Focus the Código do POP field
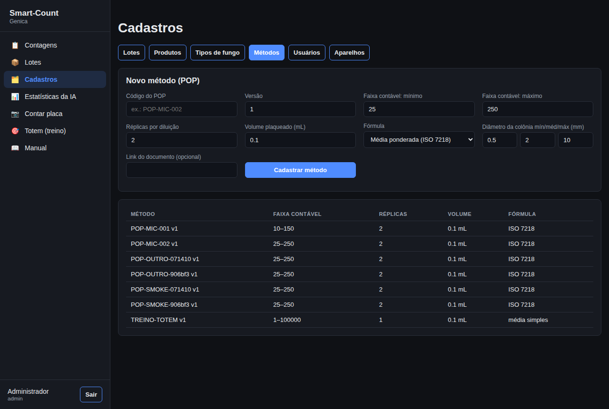Image resolution: width=609 pixels, height=409 pixels. [x=181, y=109]
